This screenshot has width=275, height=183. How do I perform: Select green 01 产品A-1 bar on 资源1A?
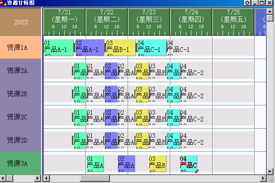(58, 47)
